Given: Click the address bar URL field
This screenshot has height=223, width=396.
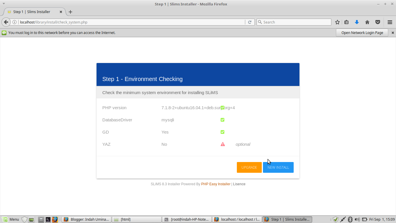Looking at the screenshot, I should pos(132,22).
